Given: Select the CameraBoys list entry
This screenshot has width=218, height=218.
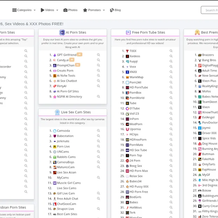Looking at the screenshot, I should [x=66, y=162].
